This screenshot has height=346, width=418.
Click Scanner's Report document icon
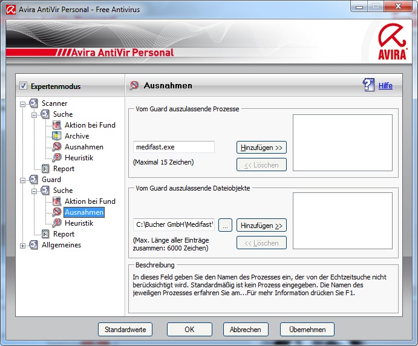pos(45,169)
